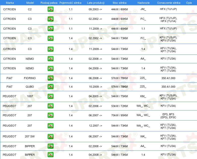
Task: Click the FIAT brand cell in QUBO row
Action: click(x=9, y=87)
